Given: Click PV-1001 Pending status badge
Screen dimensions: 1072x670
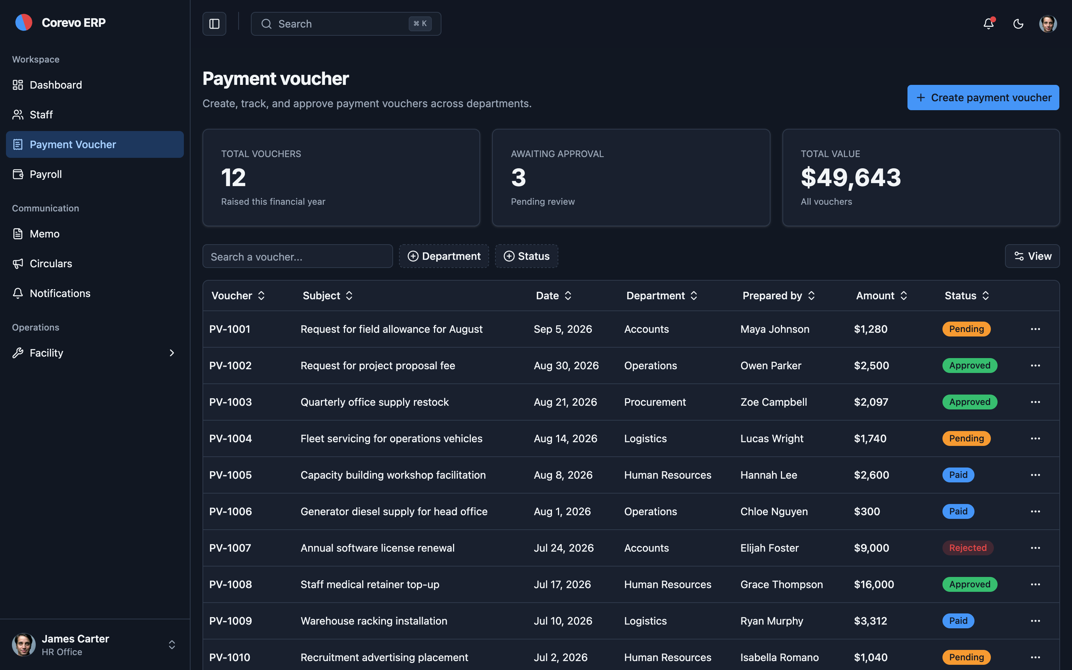Looking at the screenshot, I should [x=966, y=329].
